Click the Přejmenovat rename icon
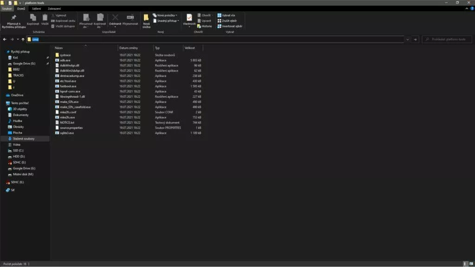This screenshot has height=267, width=475. (x=130, y=18)
